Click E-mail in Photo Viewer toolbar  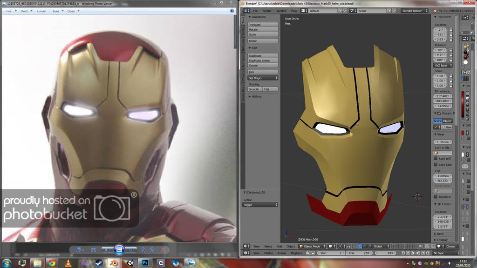[41, 11]
